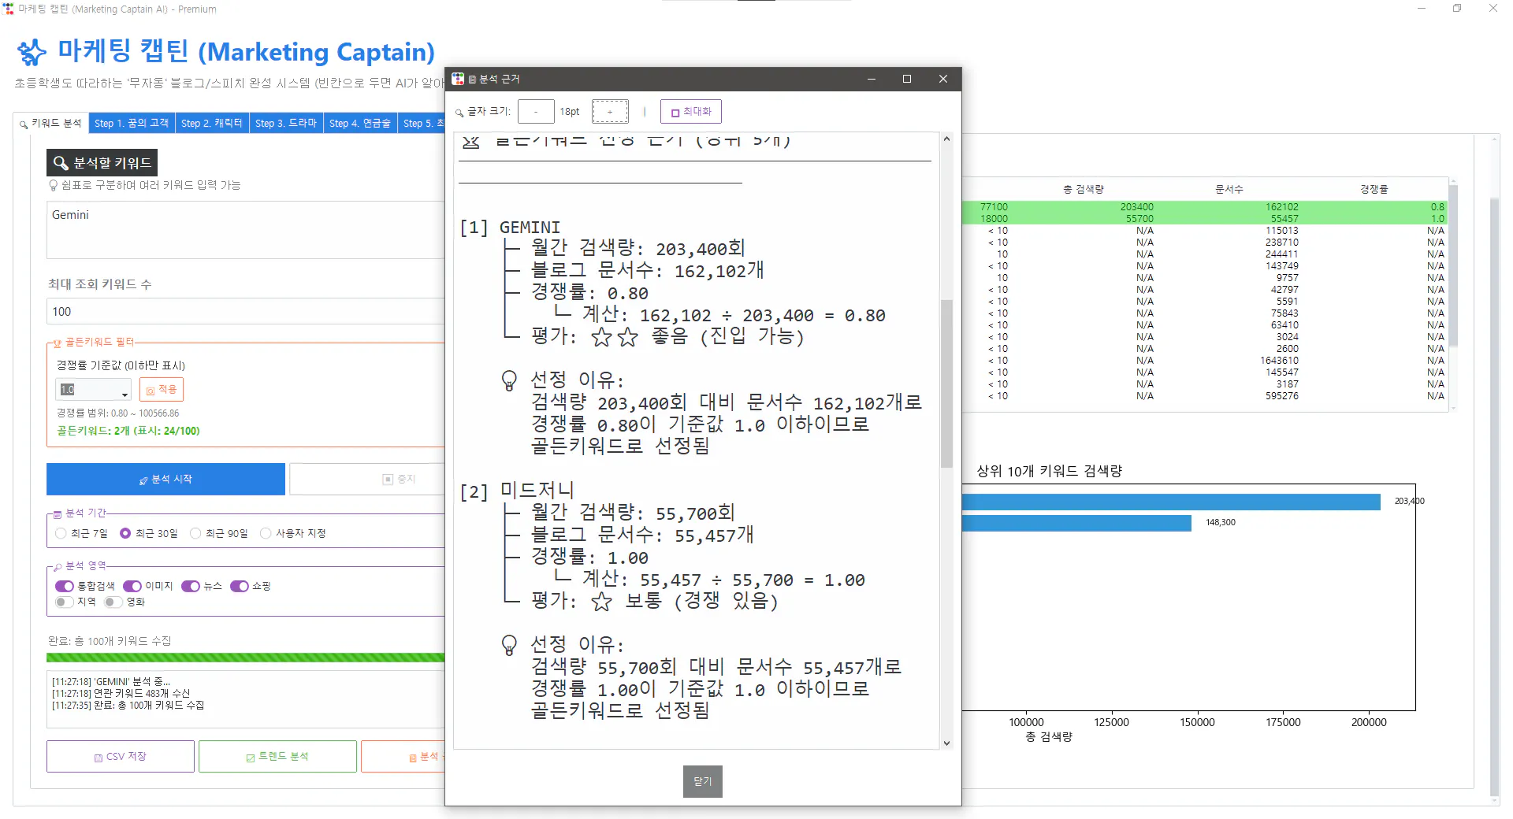Sort table by 총 검색량 column header
The width and height of the screenshot is (1513, 819).
[1084, 190]
